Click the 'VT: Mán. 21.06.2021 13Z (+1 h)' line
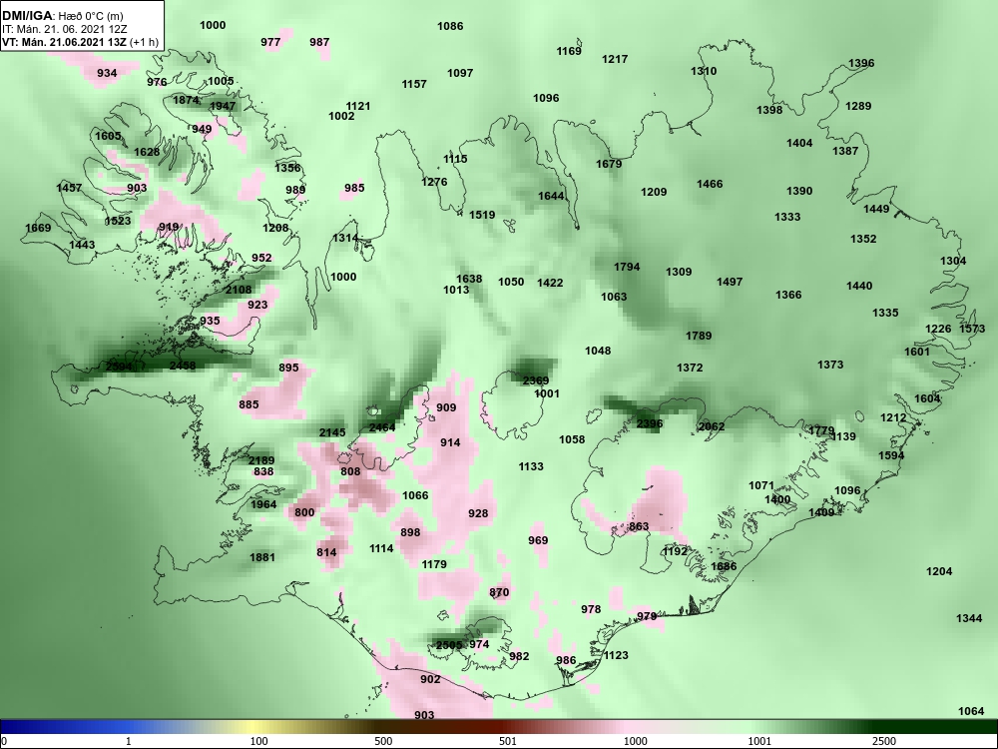Image resolution: width=998 pixels, height=749 pixels. coord(80,42)
